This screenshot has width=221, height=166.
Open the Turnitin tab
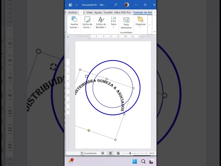[108, 12]
